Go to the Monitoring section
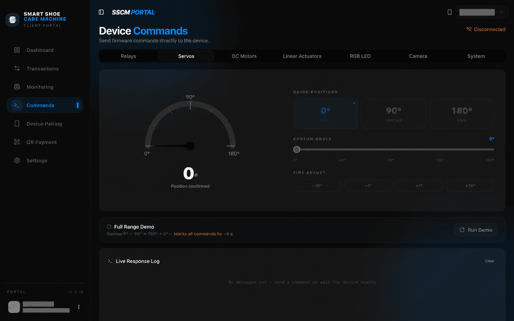The height and width of the screenshot is (321, 514). pos(45,87)
